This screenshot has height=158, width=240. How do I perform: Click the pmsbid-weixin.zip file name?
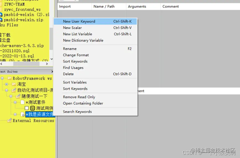point(23,20)
